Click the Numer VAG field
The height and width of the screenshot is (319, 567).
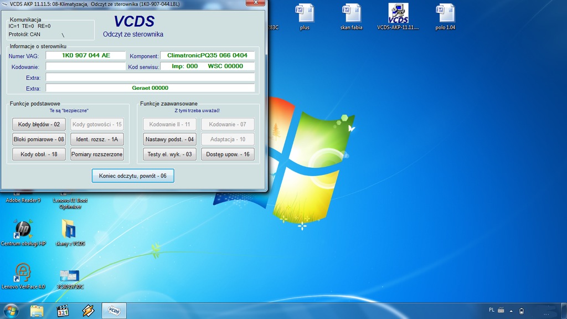(86, 55)
